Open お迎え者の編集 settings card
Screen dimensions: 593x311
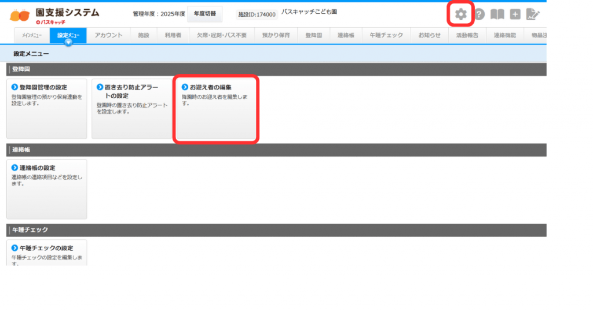(x=216, y=110)
